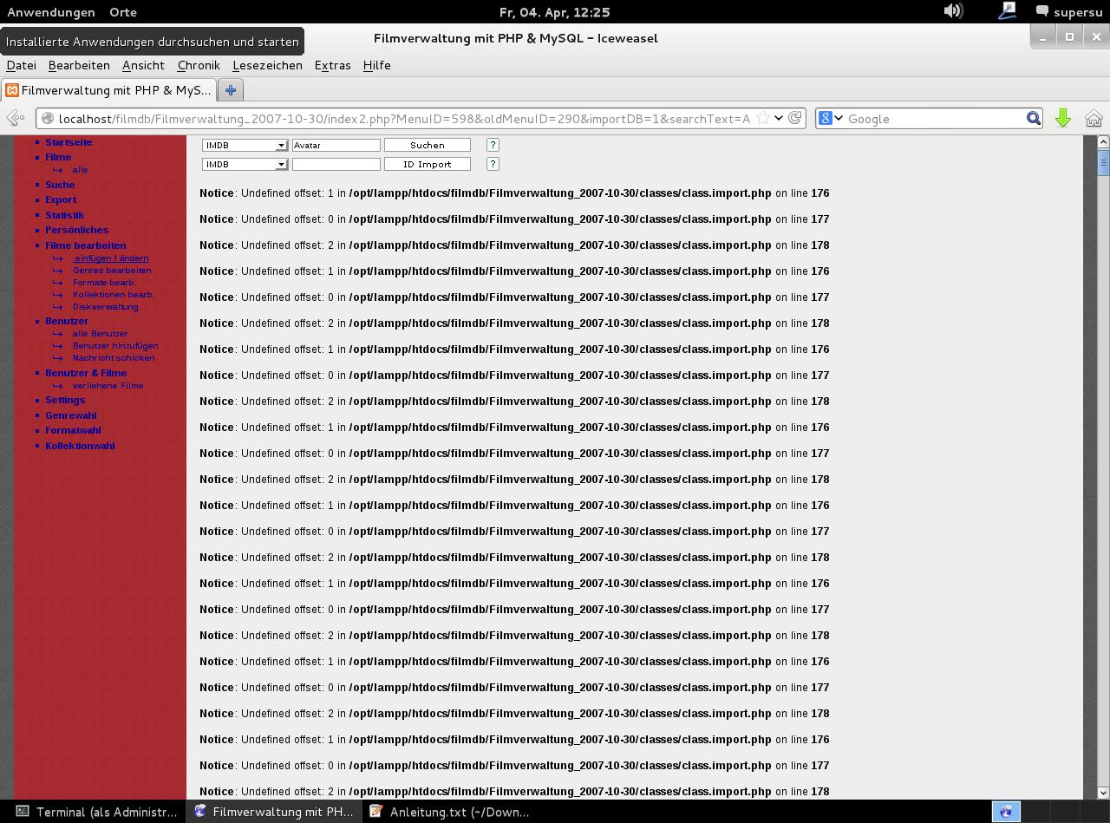This screenshot has width=1110, height=823.
Task: Bookmark page with the star icon
Action: 762,119
